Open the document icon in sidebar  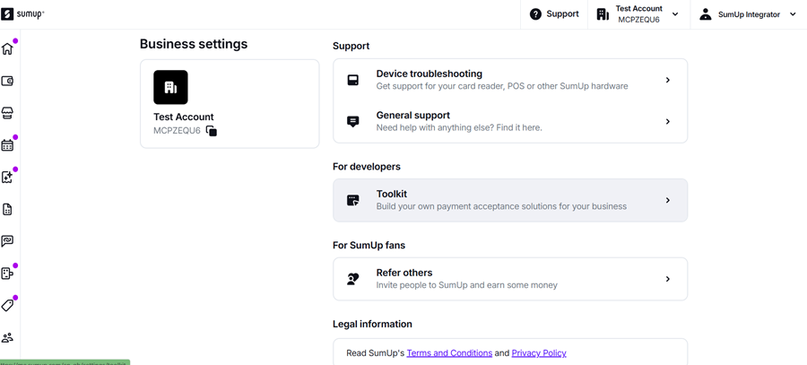tap(7, 209)
